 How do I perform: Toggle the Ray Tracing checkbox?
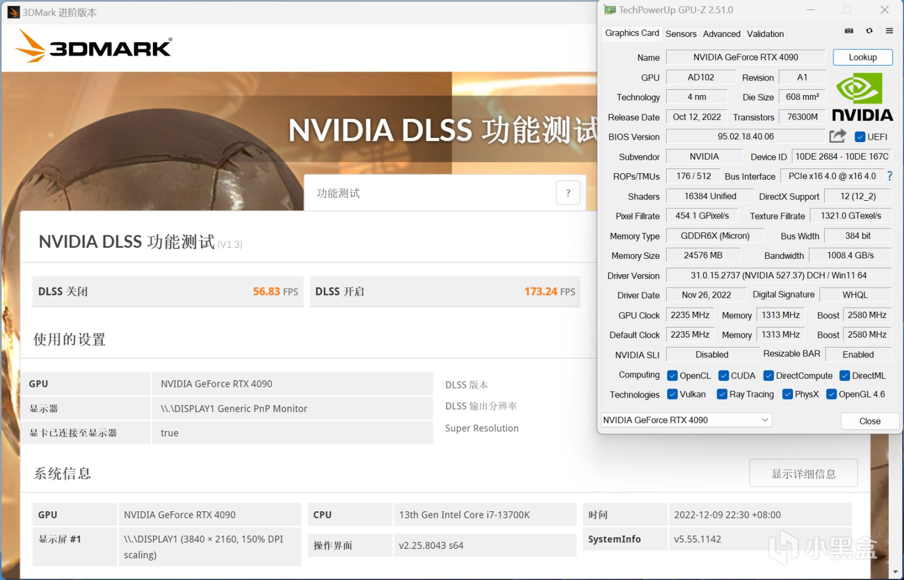722,394
